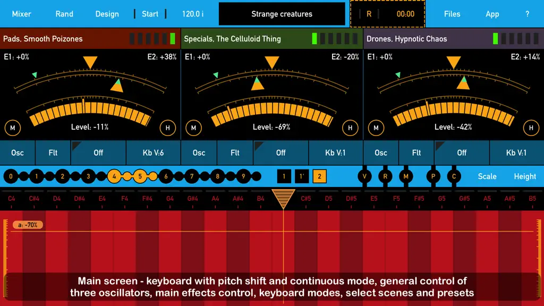The height and width of the screenshot is (306, 544).
Task: Select the round V keyboard mode button
Action: click(x=364, y=176)
